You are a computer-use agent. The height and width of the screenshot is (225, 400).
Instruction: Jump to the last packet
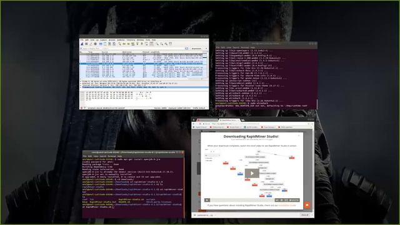[142, 44]
